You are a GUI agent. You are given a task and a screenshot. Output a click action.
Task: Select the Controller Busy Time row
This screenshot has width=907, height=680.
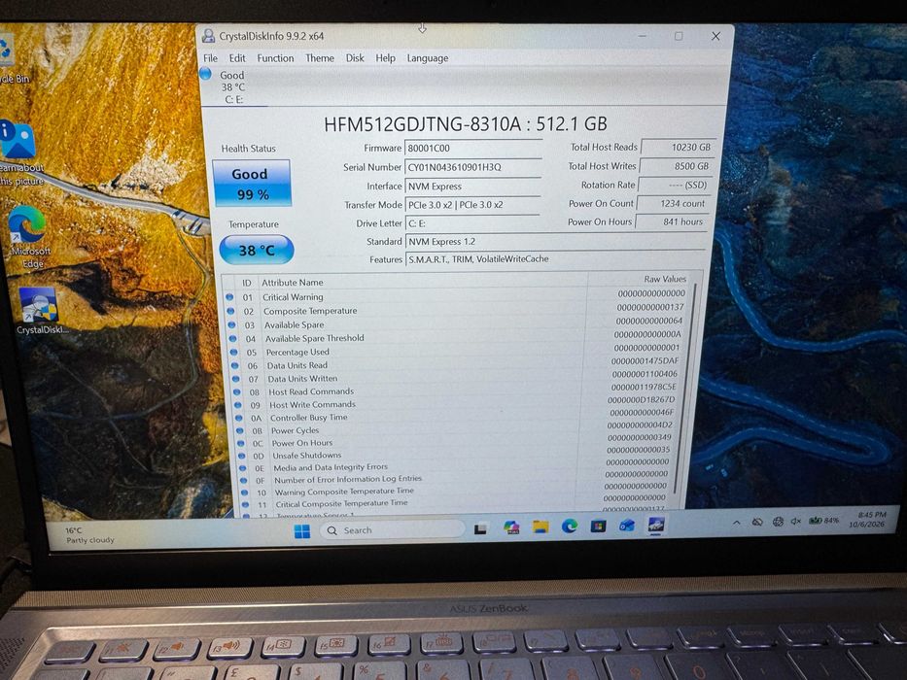[x=456, y=417]
